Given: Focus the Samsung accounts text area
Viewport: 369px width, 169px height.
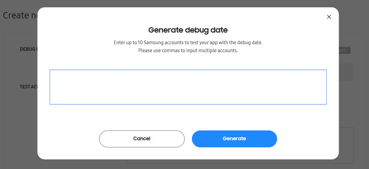Looking at the screenshot, I should [x=188, y=87].
